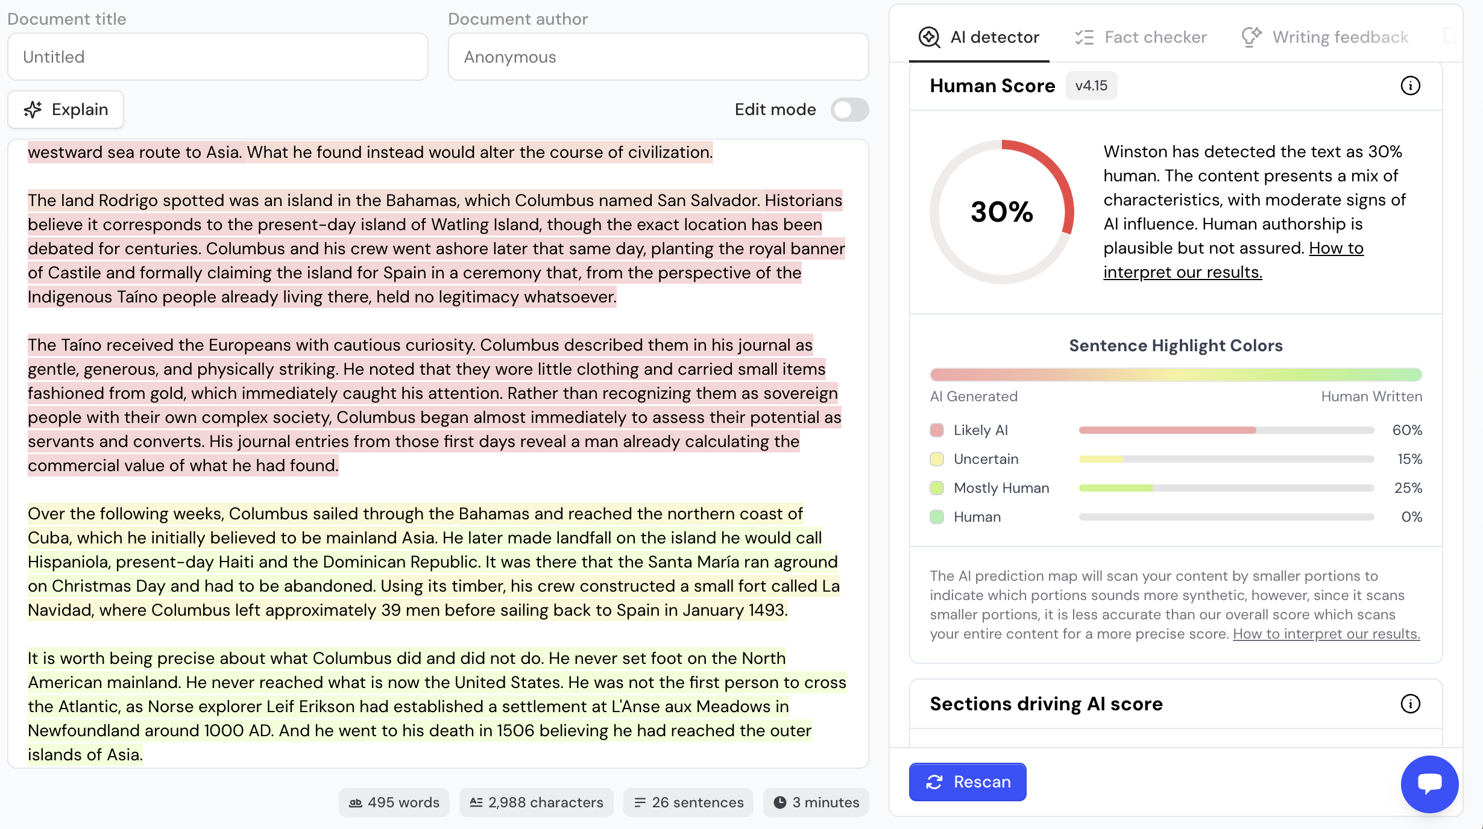This screenshot has height=829, width=1483.
Task: Open the Writing feedback tab
Action: click(x=1325, y=37)
